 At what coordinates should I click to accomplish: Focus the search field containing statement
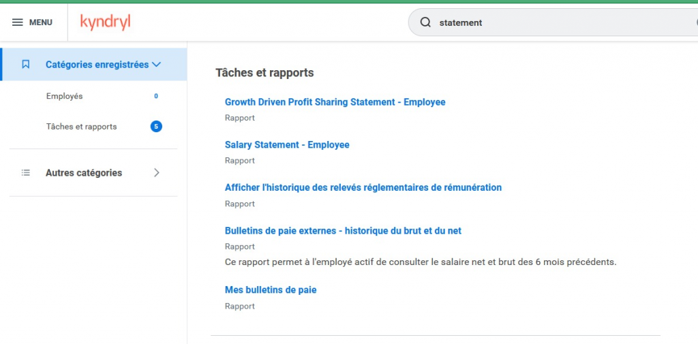[553, 22]
